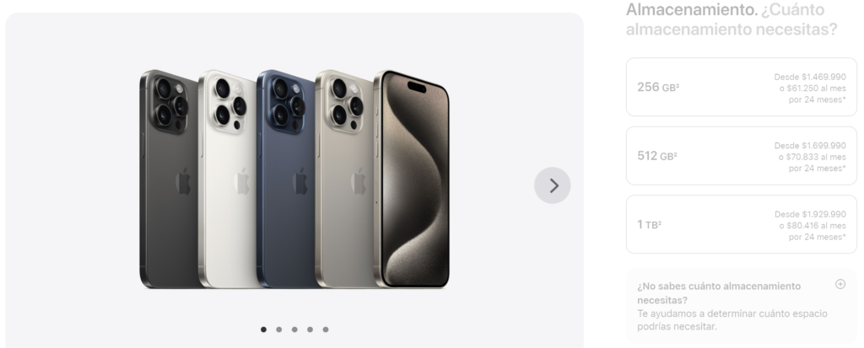Click the next image arrow button
This screenshot has height=348, width=864.
552,185
